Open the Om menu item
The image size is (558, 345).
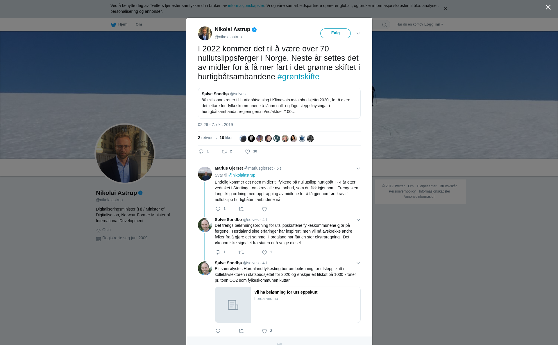[139, 24]
